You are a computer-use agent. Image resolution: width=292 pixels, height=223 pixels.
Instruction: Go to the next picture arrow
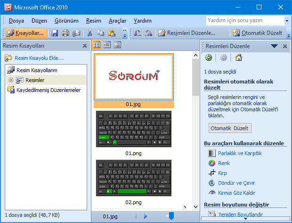(146, 216)
